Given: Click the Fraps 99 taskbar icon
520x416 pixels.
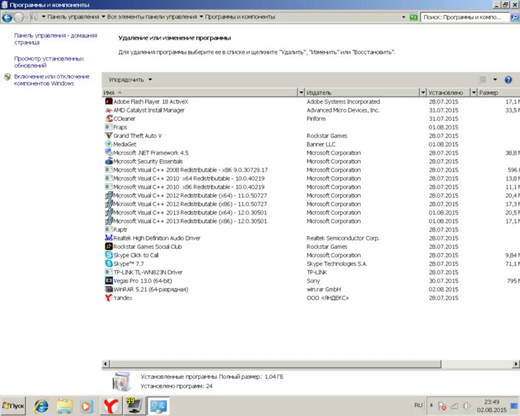Looking at the screenshot, I should [x=134, y=406].
